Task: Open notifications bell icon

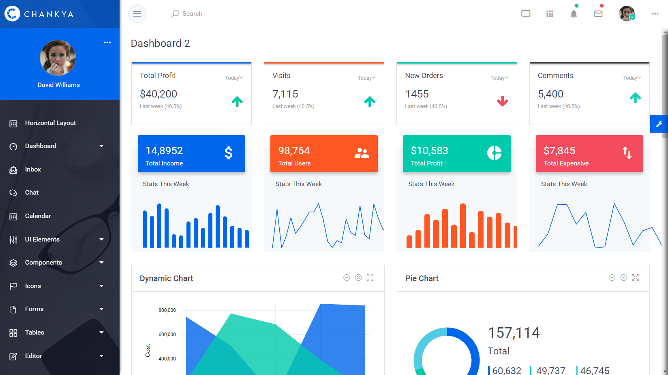Action: point(574,14)
